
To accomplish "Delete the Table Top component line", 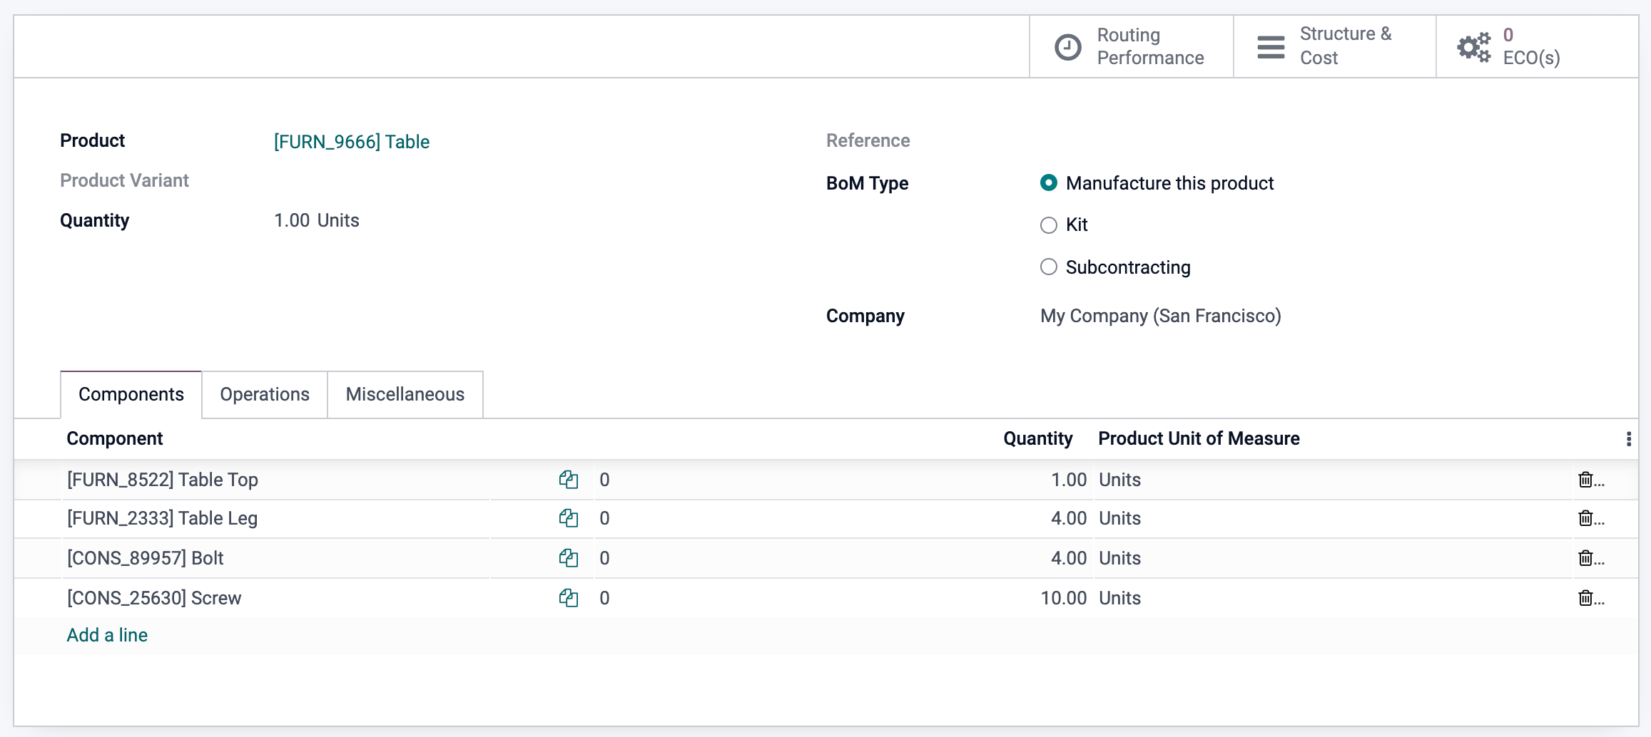I will click(x=1585, y=480).
